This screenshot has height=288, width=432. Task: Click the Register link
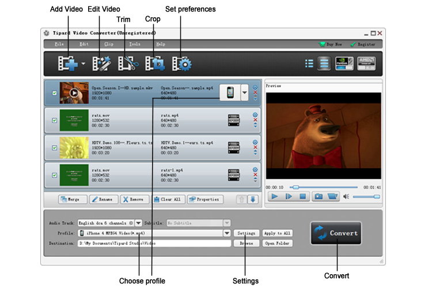point(362,44)
